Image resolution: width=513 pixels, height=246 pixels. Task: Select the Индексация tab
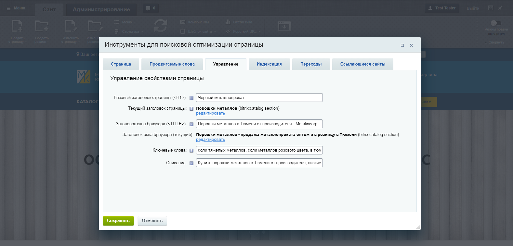pos(269,64)
